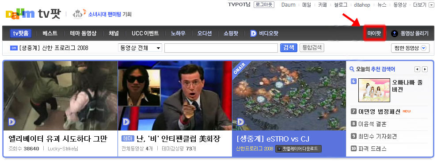Open keyword 이민영 법정패션
This screenshot has height=161, width=437.
379,111
